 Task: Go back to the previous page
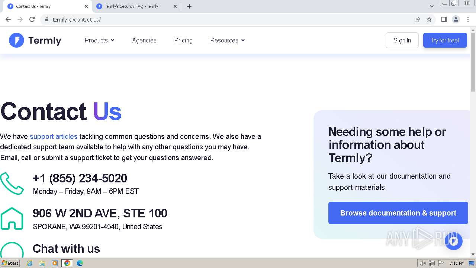[8, 19]
